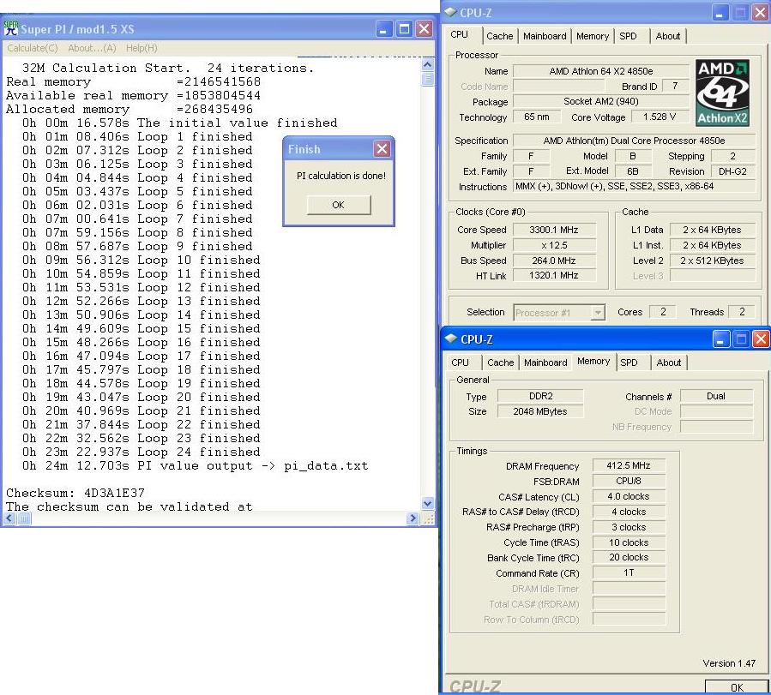The image size is (771, 695).
Task: Click OK button in lower CPU-Z window
Action: click(x=737, y=687)
